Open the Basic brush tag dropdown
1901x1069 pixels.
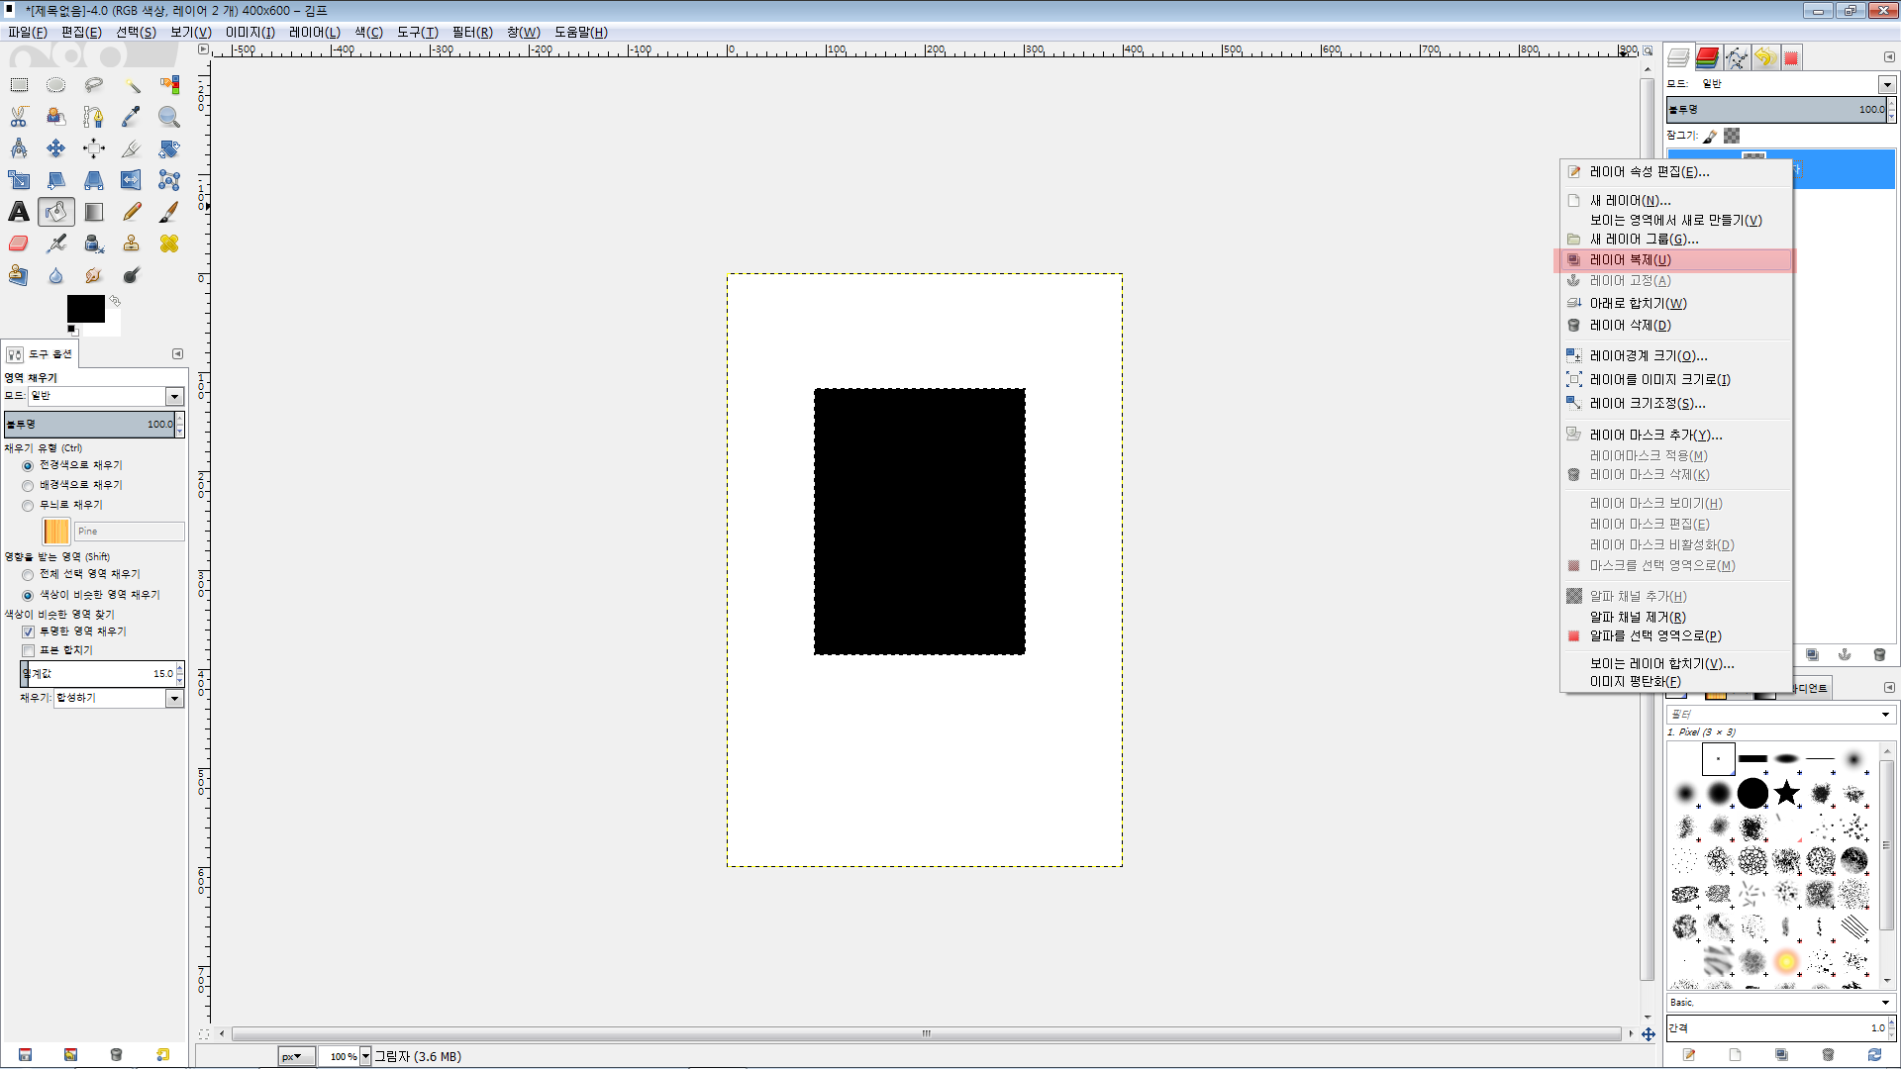pyautogui.click(x=1885, y=1002)
